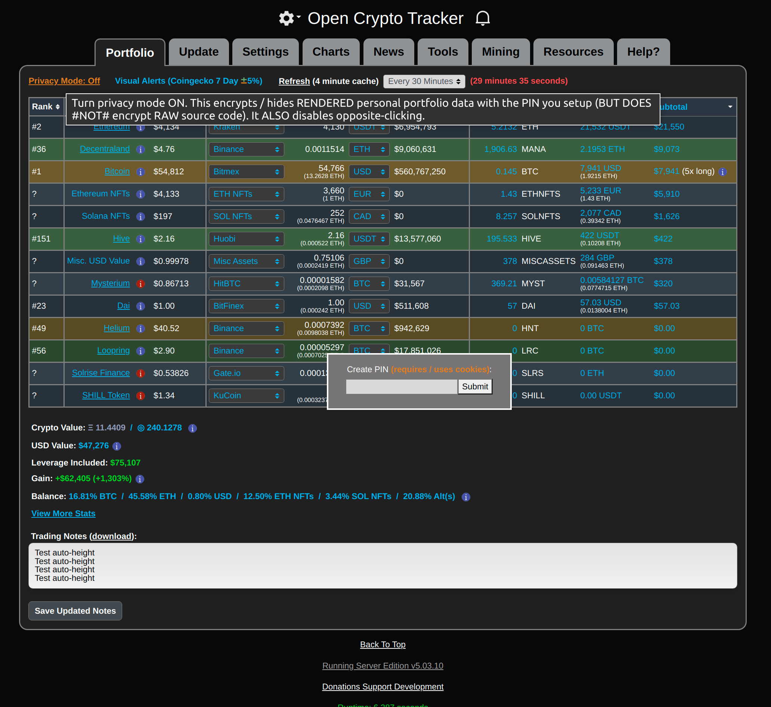Image resolution: width=771 pixels, height=707 pixels.
Task: Click the red info icon next to SHILL Token
Action: (140, 396)
